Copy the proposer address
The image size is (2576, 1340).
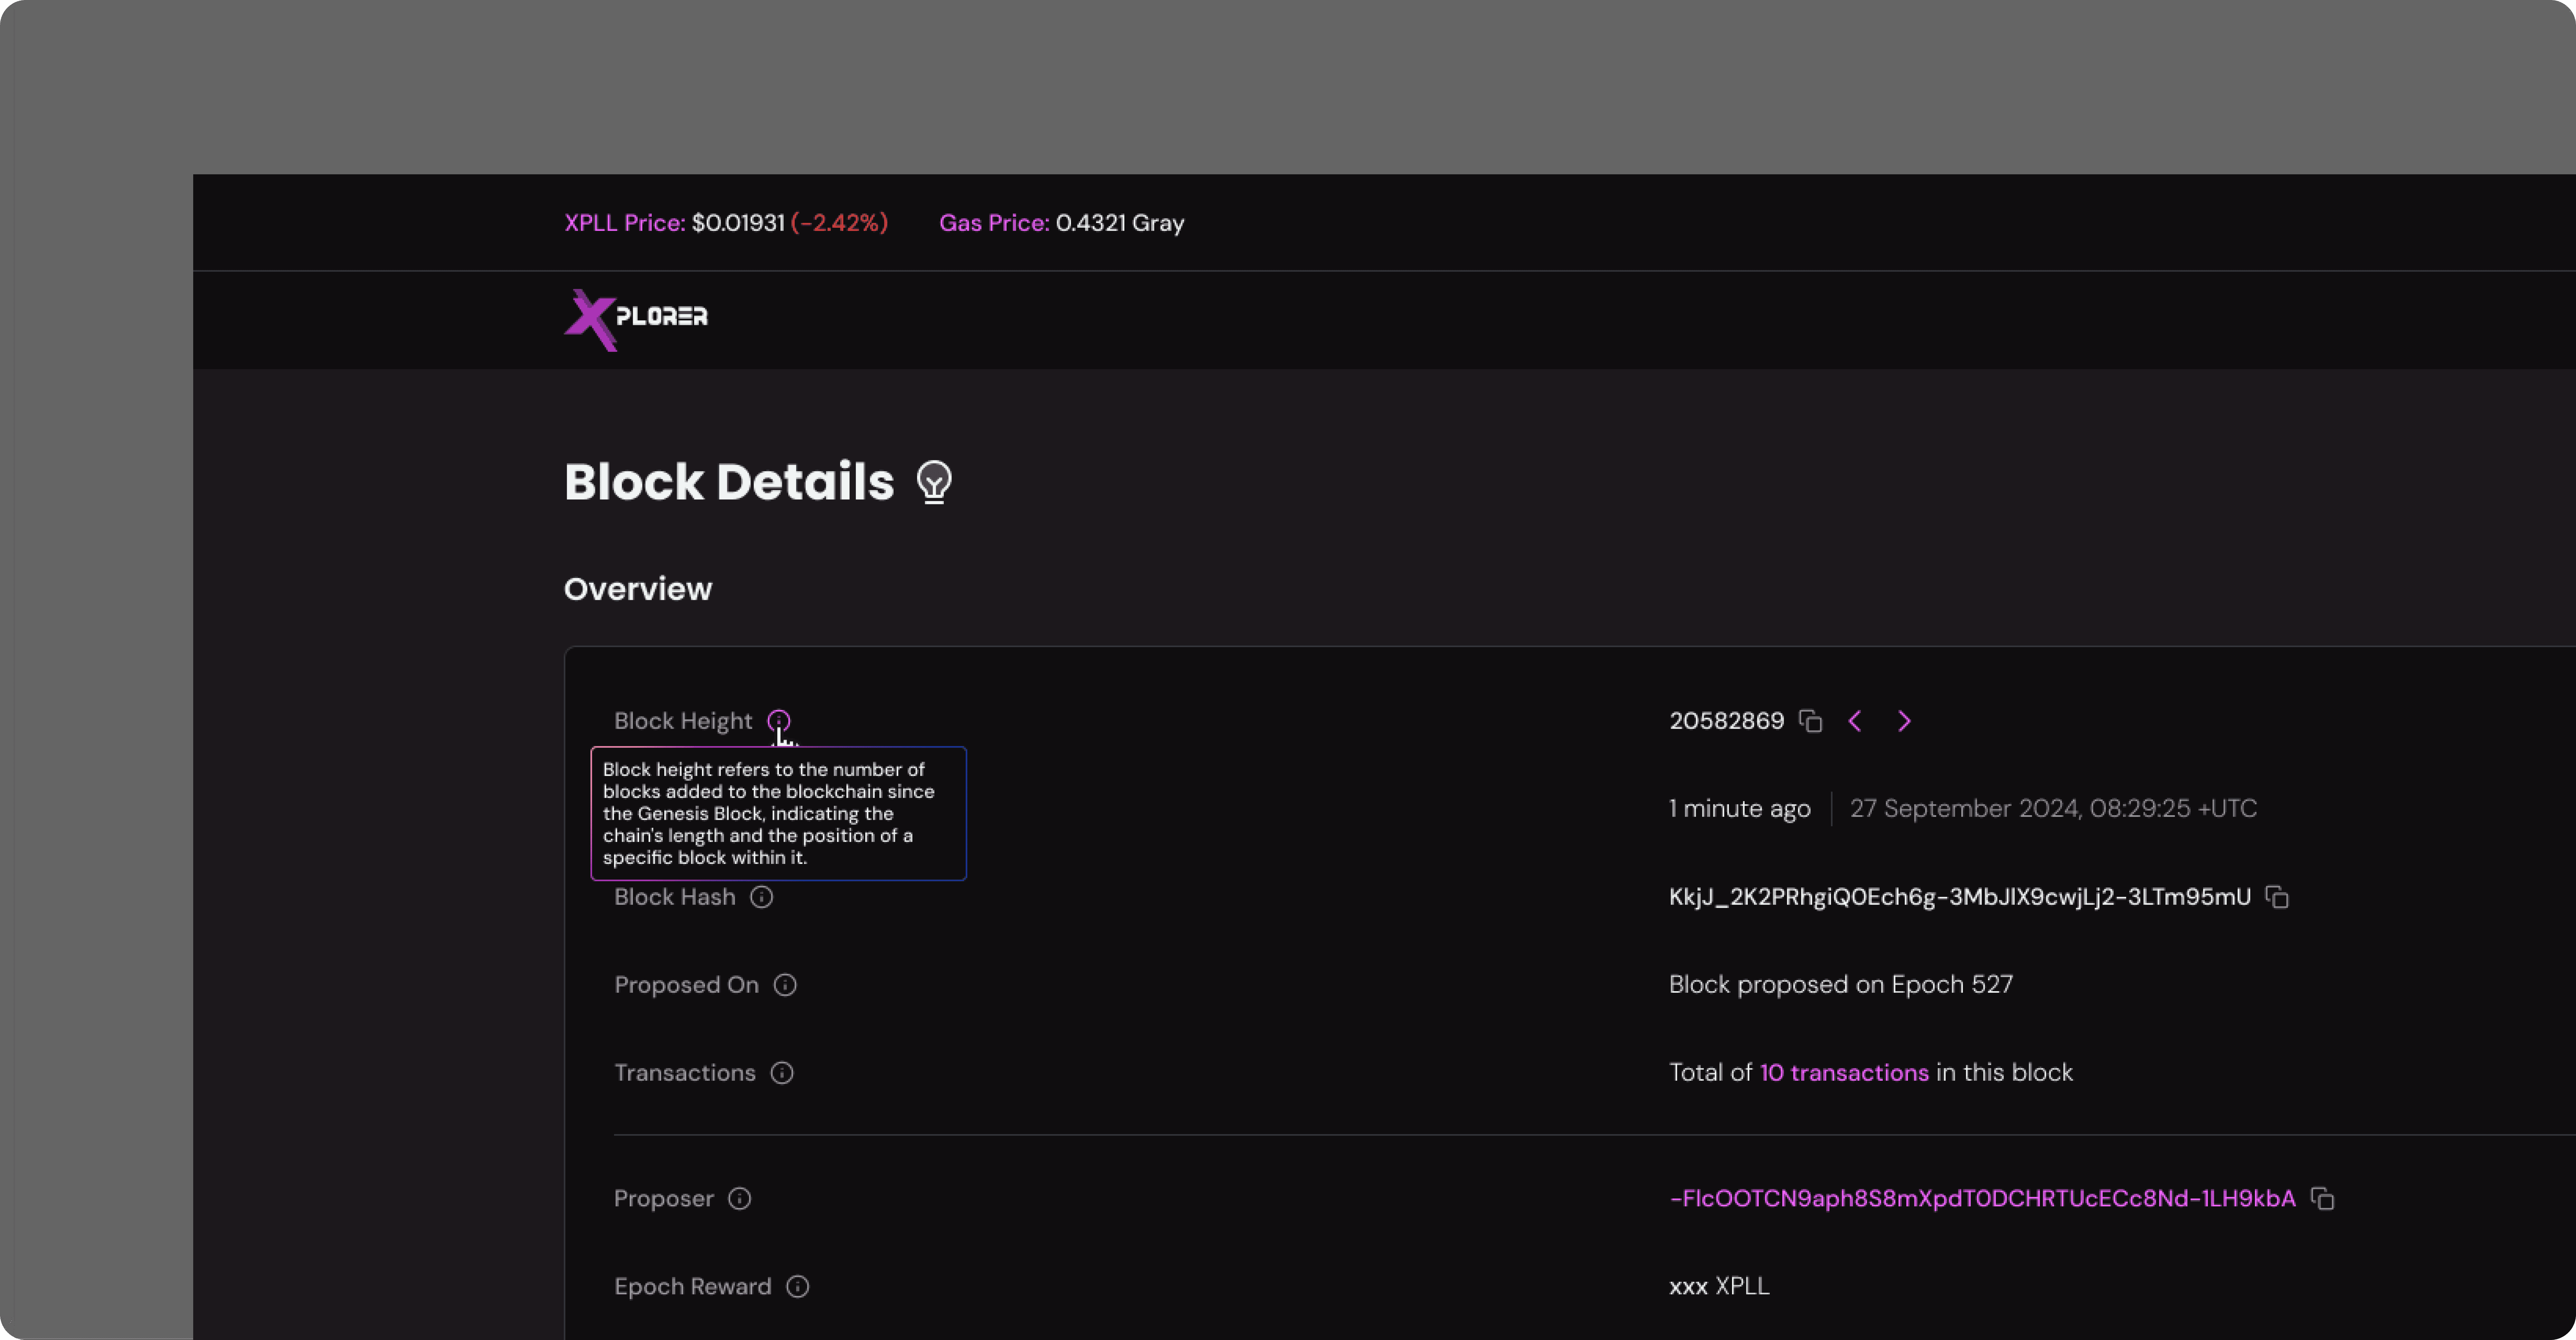tap(2323, 1199)
